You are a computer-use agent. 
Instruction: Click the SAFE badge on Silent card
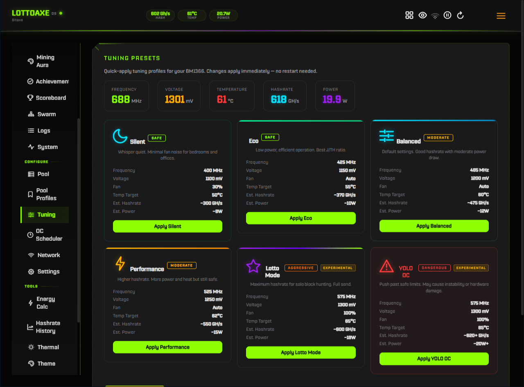[x=157, y=138]
